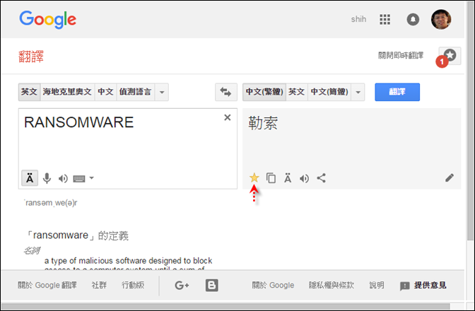Click 關閉即時翻譯 link

[x=401, y=55]
